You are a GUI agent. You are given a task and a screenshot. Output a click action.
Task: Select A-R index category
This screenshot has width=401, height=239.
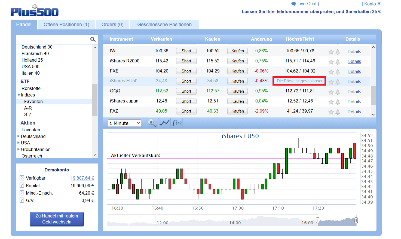coord(28,108)
